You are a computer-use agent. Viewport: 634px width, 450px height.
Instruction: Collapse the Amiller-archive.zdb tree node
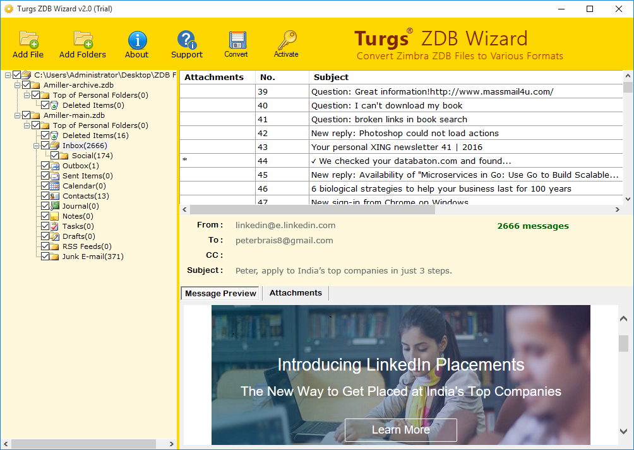pyautogui.click(x=18, y=86)
